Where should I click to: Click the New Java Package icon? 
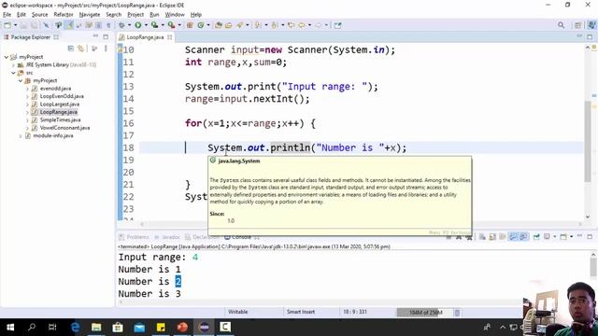(190, 25)
